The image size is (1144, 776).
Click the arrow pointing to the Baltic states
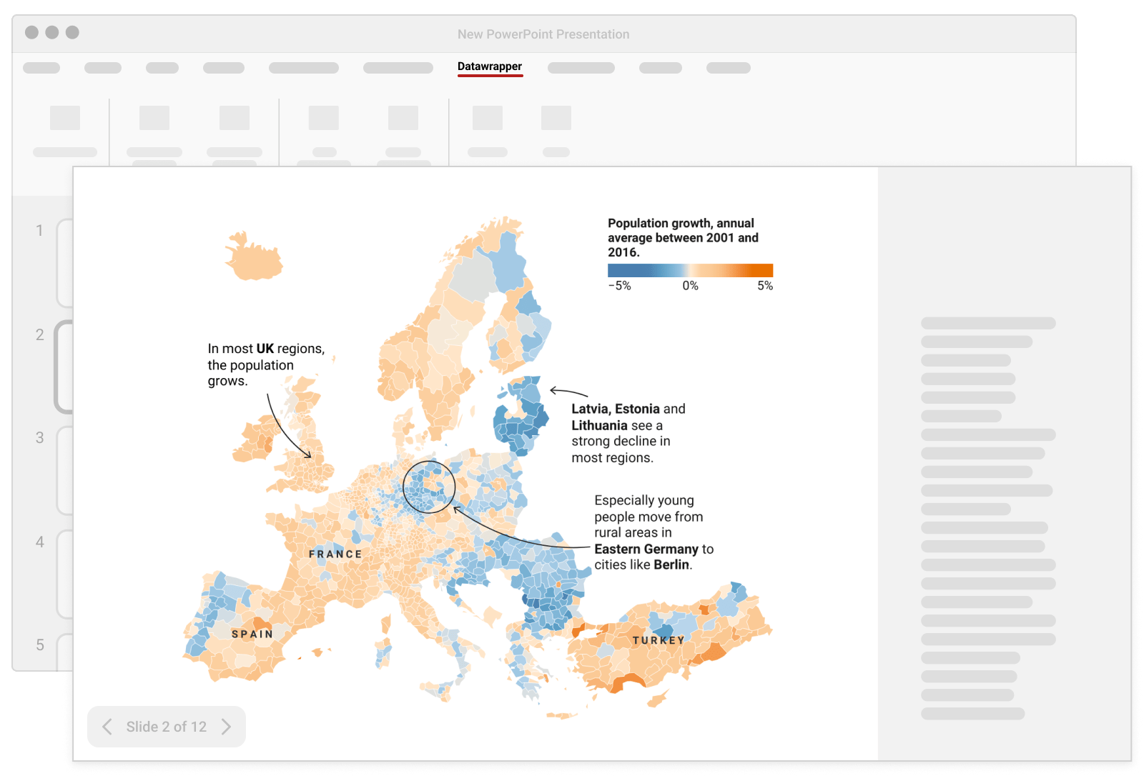[568, 392]
